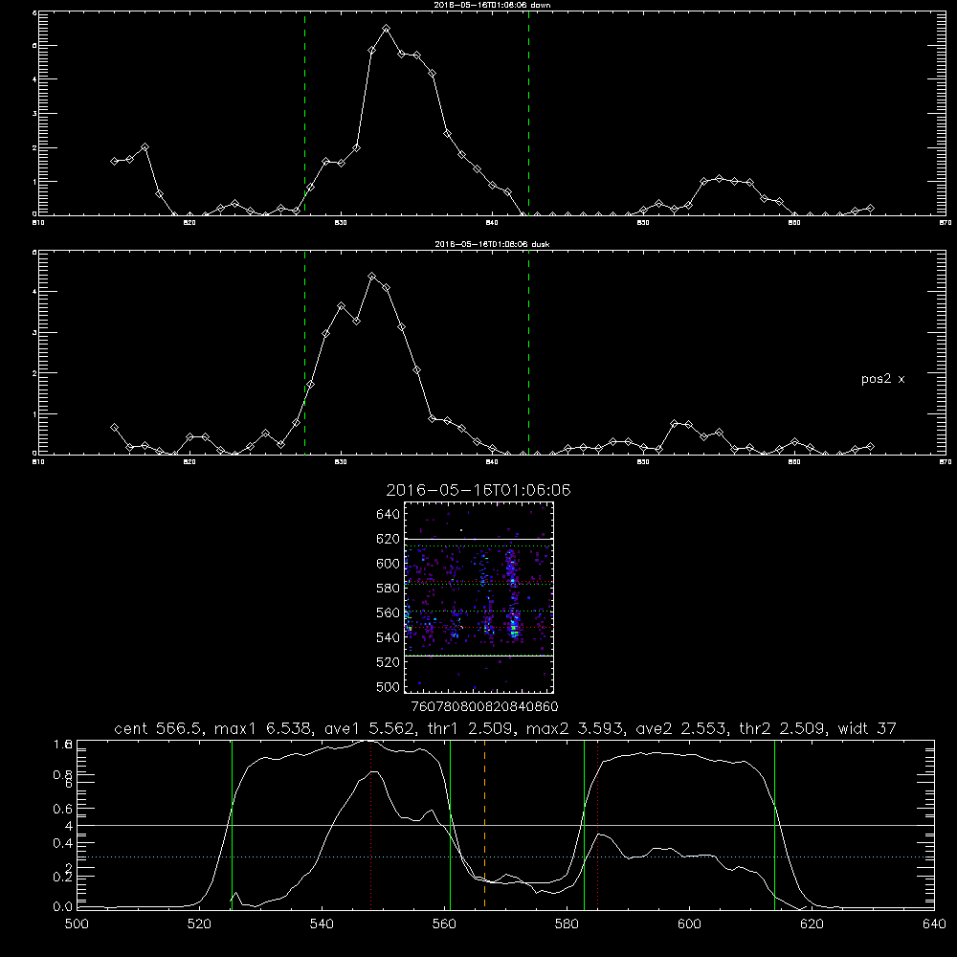Open the spectrogram image in the center
The width and height of the screenshot is (957, 957).
point(478,597)
